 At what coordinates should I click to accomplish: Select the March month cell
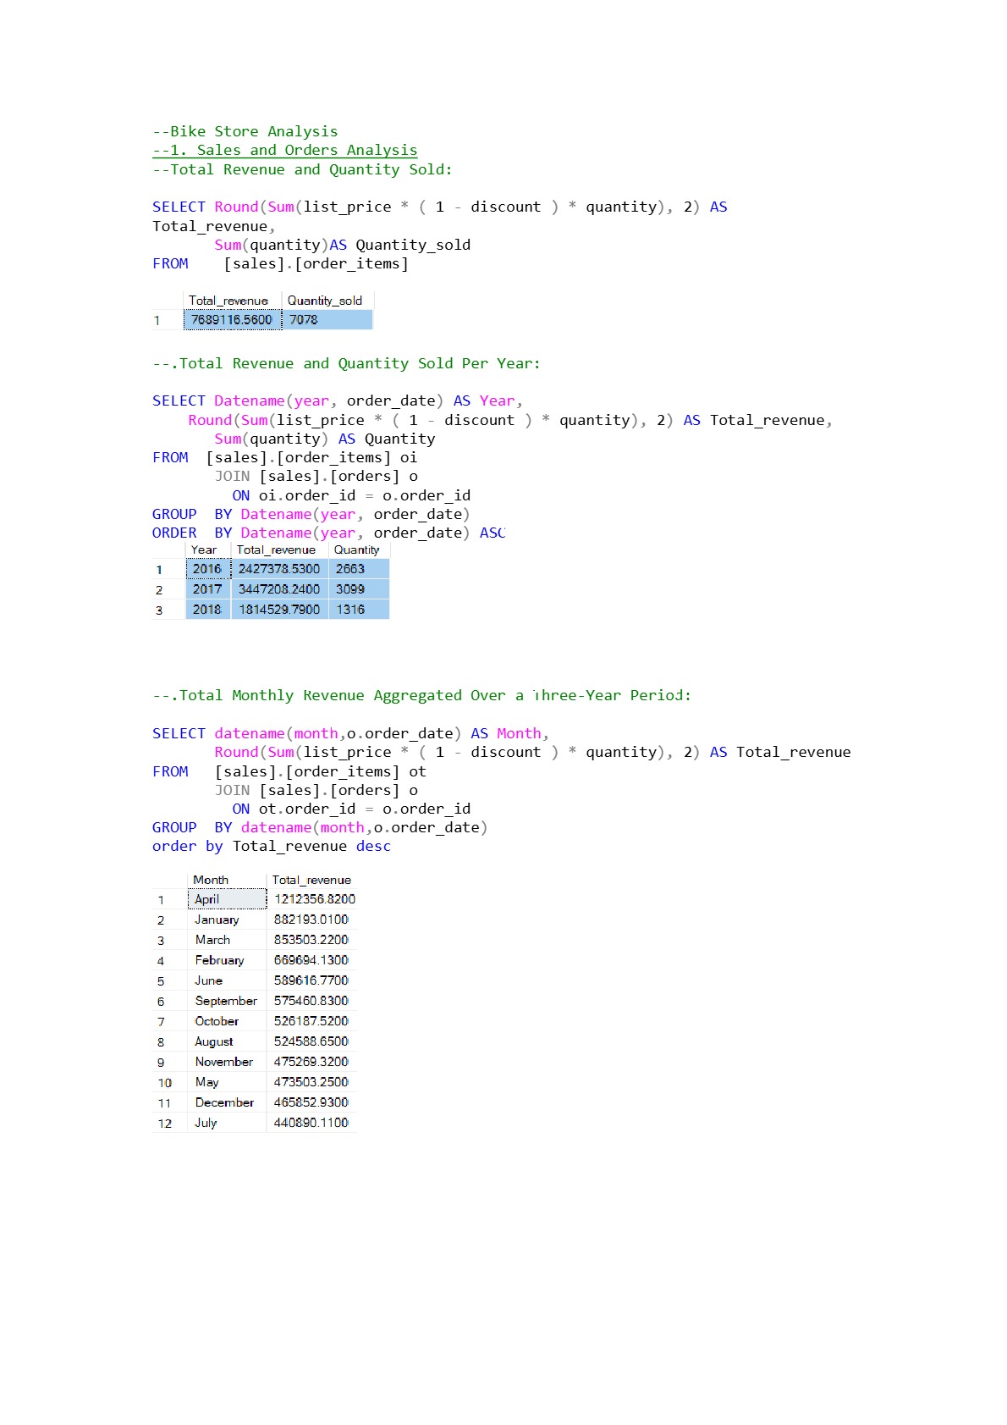(x=227, y=940)
